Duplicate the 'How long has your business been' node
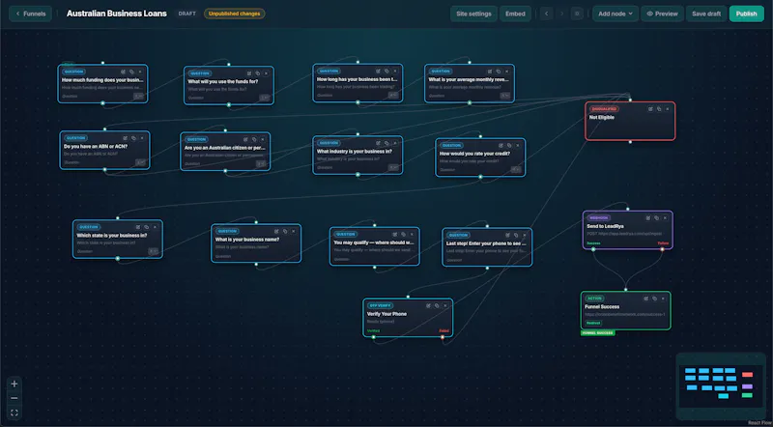This screenshot has width=773, height=427. click(386, 71)
